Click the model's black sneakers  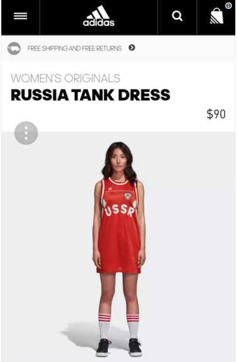[x=119, y=347]
